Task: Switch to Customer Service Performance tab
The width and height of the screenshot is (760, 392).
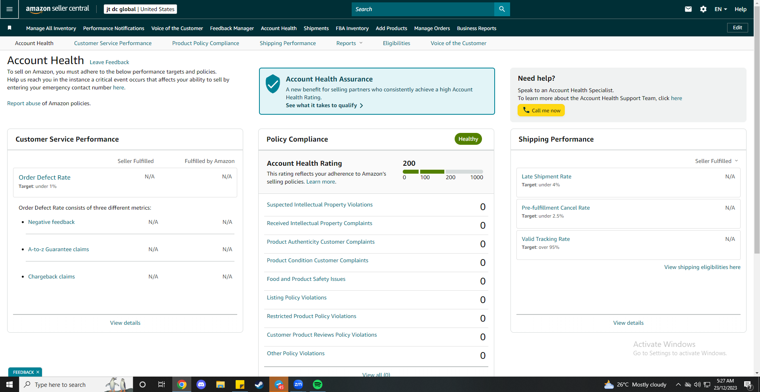Action: point(113,43)
